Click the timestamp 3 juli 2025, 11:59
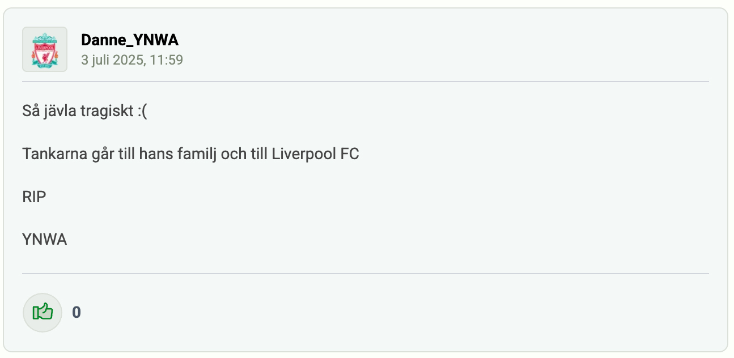734x358 pixels. click(132, 59)
